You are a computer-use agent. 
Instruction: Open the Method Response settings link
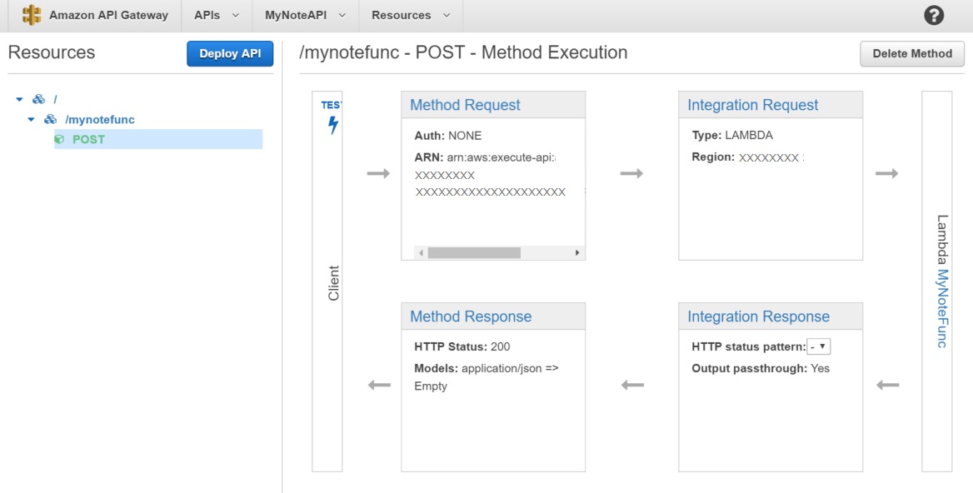click(x=471, y=316)
